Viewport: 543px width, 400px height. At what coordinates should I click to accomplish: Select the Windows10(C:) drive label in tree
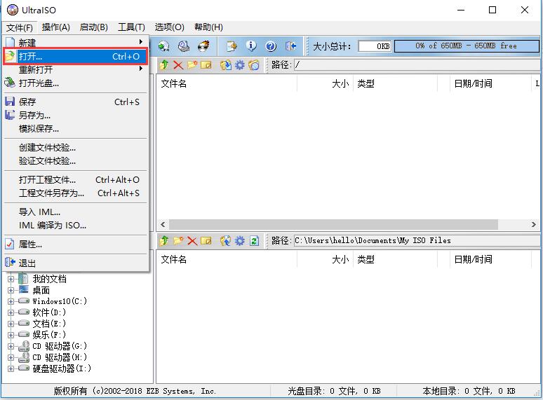point(60,301)
